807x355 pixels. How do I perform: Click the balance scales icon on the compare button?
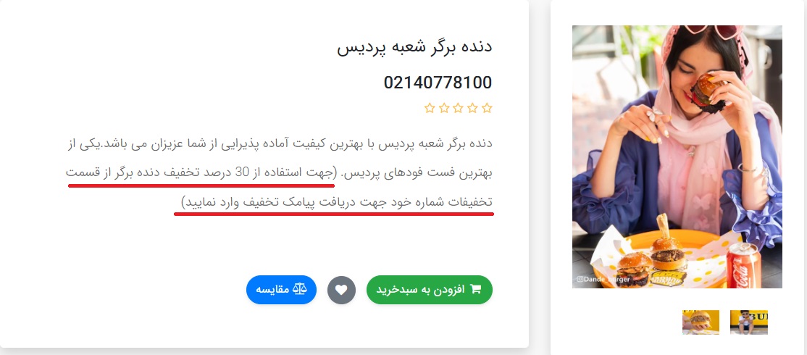coord(299,290)
